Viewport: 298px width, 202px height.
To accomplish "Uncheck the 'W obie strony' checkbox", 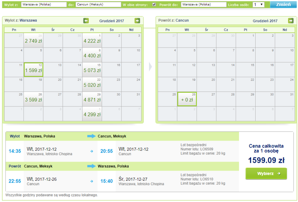I will tap(154, 5).
